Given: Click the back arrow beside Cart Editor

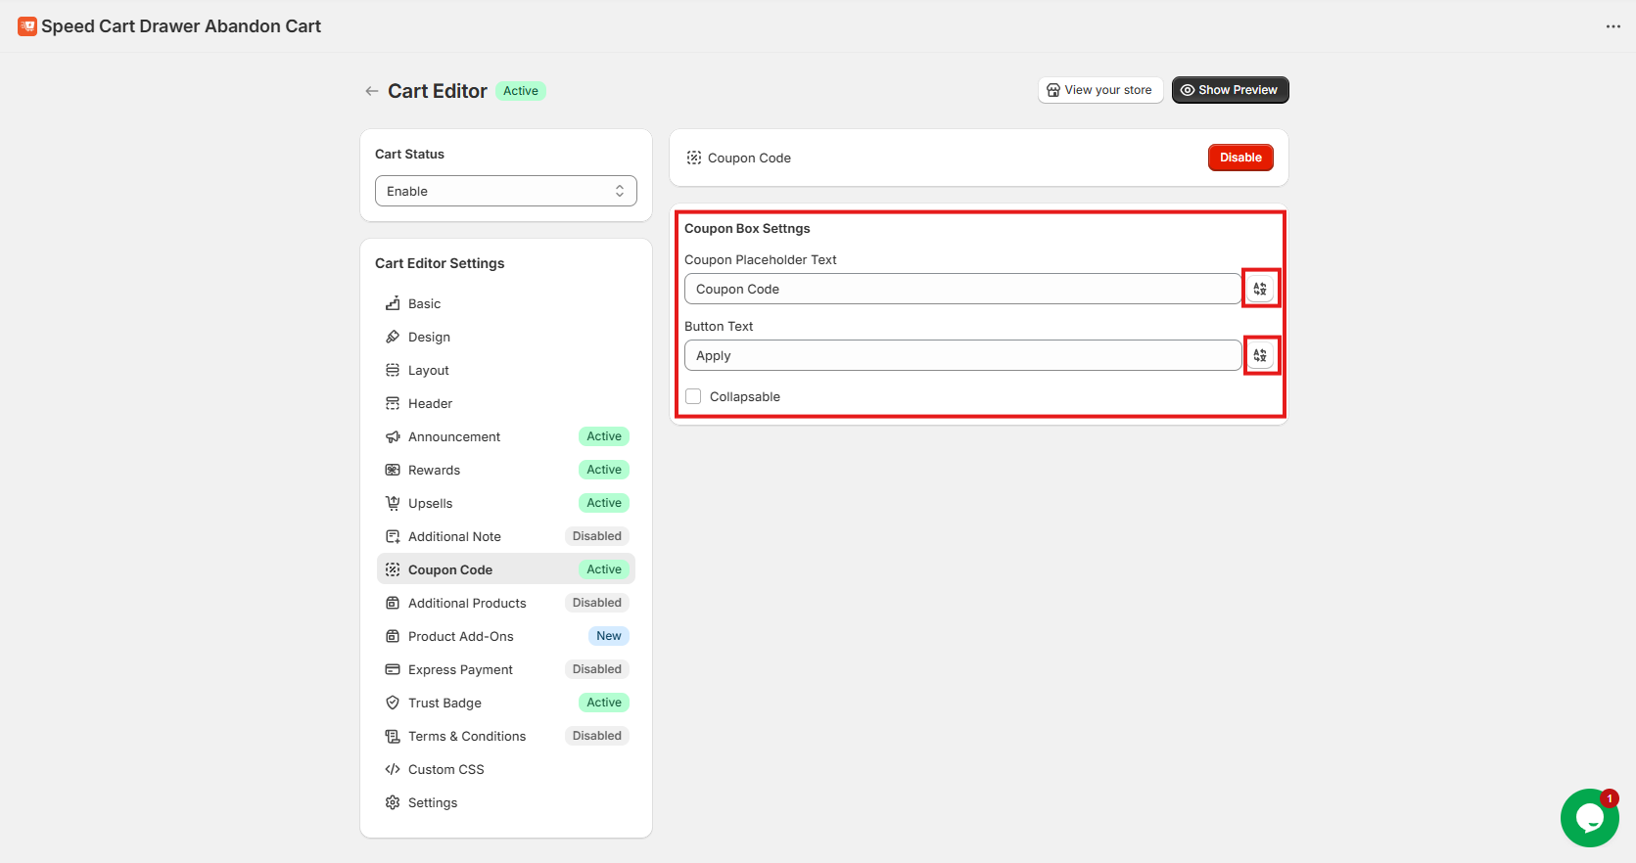Looking at the screenshot, I should coord(371,91).
